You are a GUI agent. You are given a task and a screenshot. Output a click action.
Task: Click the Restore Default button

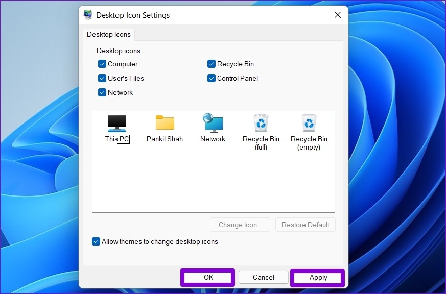(x=305, y=225)
